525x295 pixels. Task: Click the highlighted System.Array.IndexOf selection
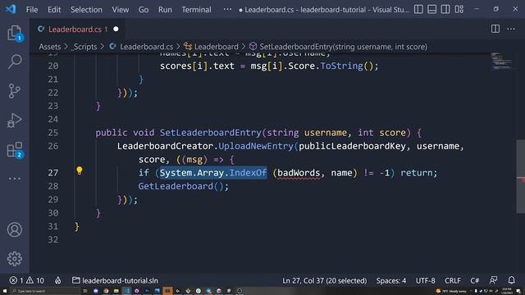[213, 173]
